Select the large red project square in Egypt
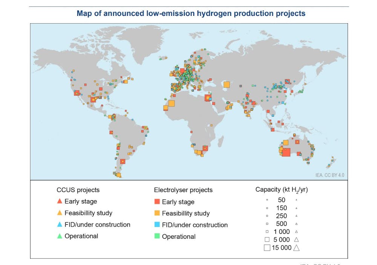The height and width of the screenshot is (265, 377). 208,98
